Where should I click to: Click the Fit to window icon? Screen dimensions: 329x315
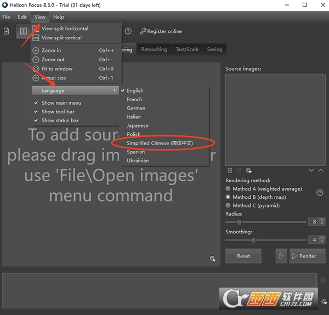pos(36,68)
